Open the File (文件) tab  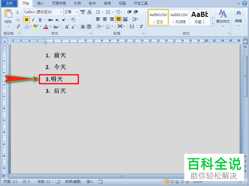tap(9, 3)
